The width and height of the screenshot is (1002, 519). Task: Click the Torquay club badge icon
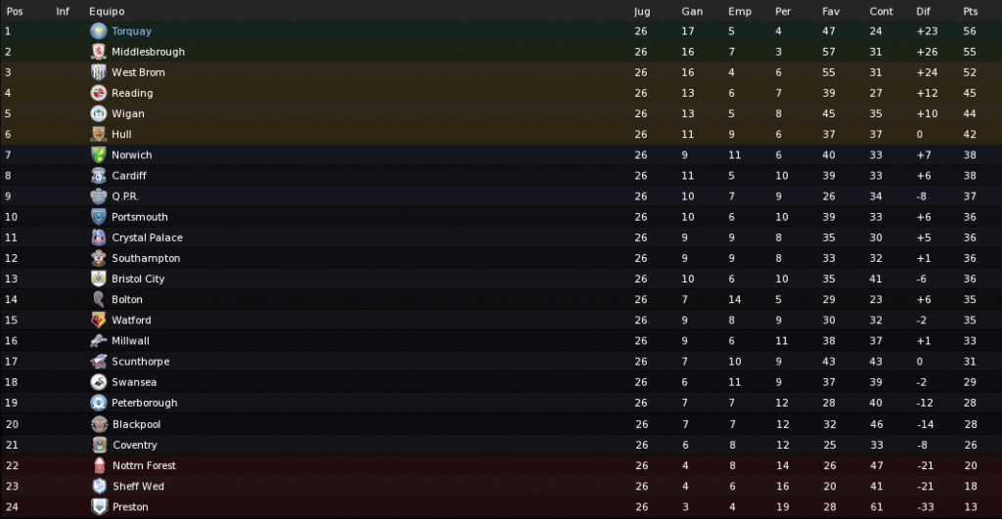tap(99, 30)
